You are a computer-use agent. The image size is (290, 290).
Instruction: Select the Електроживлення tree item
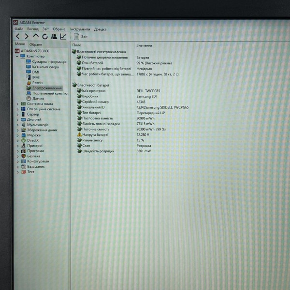(x=44, y=88)
